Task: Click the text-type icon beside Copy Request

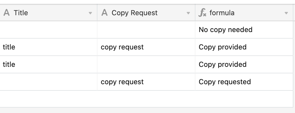Action: point(105,13)
